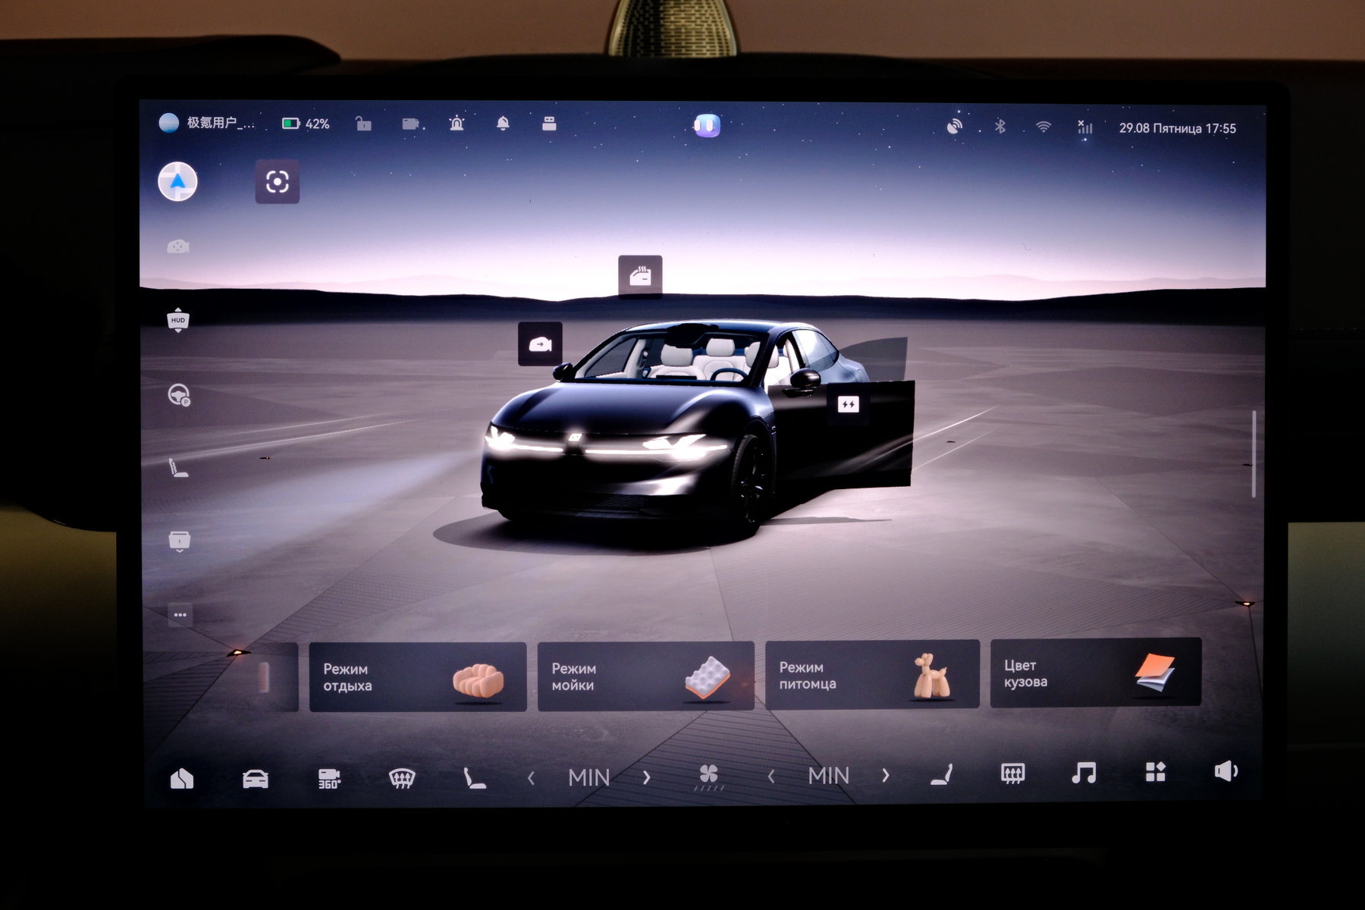Open Цвет кузова body color picker
The image size is (1365, 910).
click(x=1095, y=673)
